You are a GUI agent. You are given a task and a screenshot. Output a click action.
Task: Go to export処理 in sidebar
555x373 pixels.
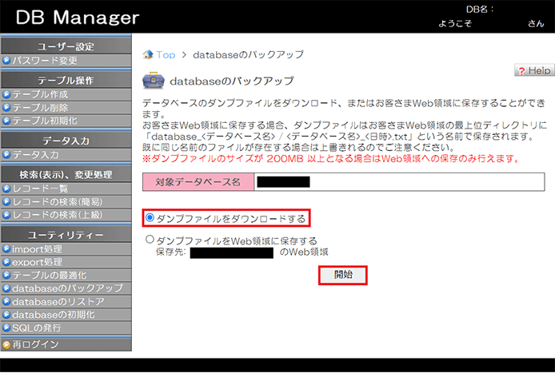pos(38,261)
